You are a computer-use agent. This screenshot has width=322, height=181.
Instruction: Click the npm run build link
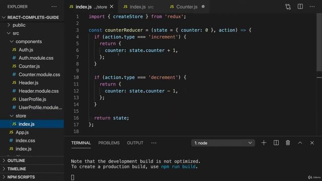point(178,166)
